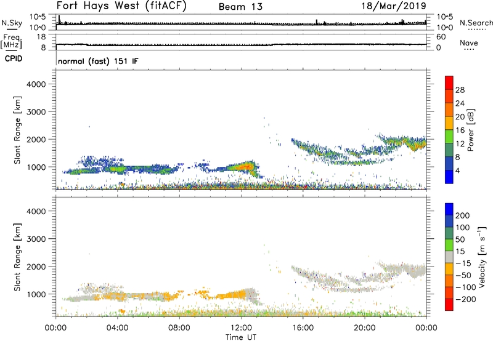493x341 pixels.
Task: Click the '2000' range tick in the power panel
Action: tap(36, 139)
